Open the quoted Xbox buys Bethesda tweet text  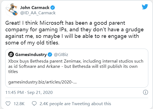pyautogui.click(x=76, y=66)
